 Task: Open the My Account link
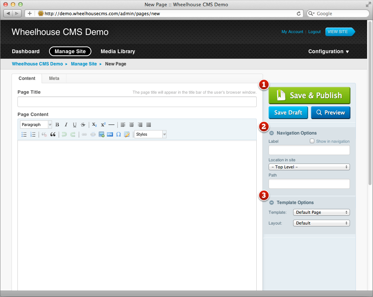(x=292, y=32)
